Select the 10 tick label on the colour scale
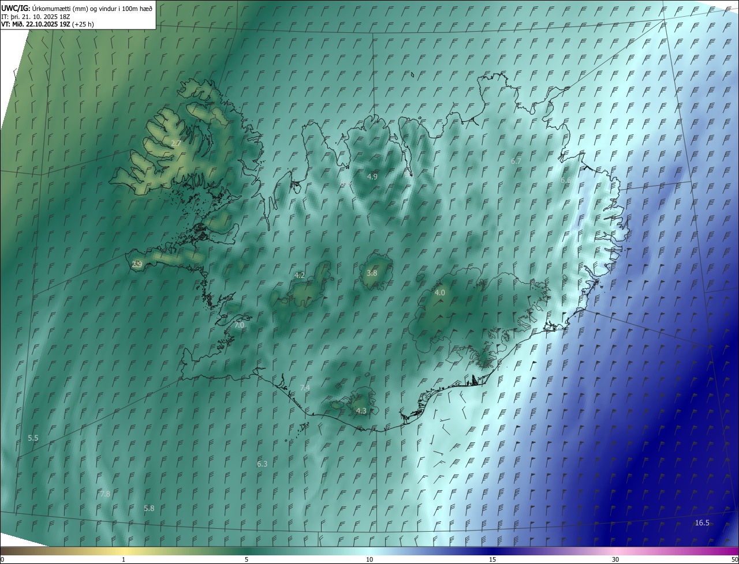The height and width of the screenshot is (564, 739). coord(369,559)
